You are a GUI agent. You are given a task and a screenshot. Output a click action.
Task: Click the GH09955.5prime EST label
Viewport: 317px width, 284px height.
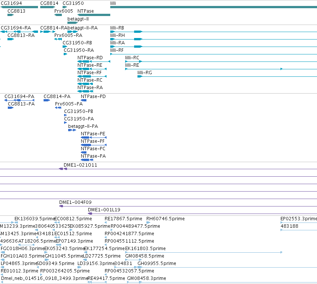[x=157, y=263]
